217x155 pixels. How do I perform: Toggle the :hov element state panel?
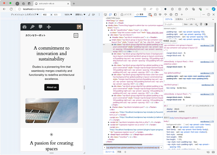(186, 24)
